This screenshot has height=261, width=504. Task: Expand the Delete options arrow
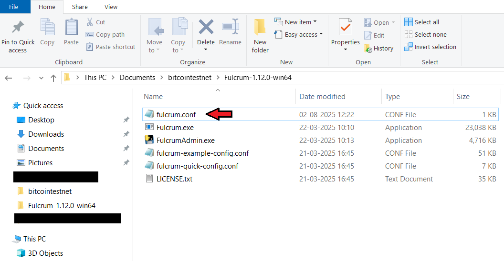pos(206,50)
